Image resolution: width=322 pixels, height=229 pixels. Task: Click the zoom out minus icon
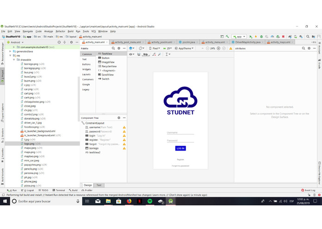click(208, 48)
